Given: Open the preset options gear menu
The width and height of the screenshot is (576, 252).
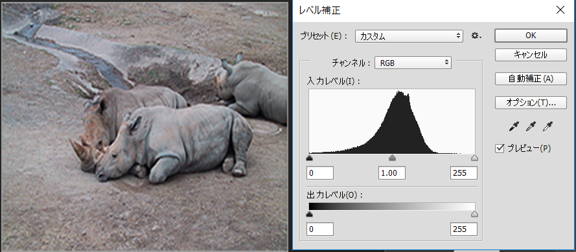Looking at the screenshot, I should pos(476,36).
